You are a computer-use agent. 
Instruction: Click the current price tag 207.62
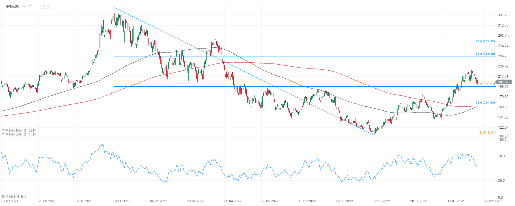pos(503,82)
